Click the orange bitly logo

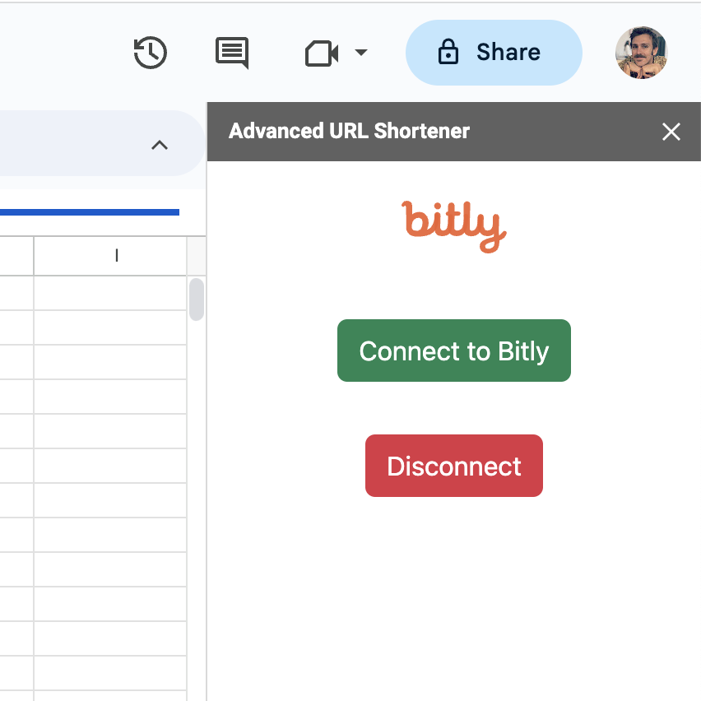click(454, 225)
